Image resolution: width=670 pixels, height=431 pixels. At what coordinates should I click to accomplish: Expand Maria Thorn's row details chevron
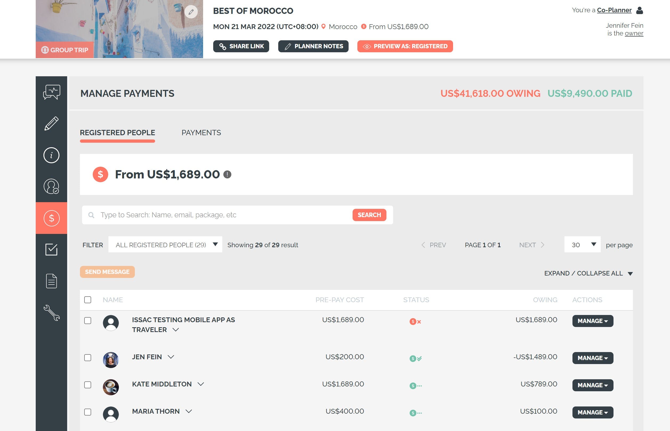189,411
